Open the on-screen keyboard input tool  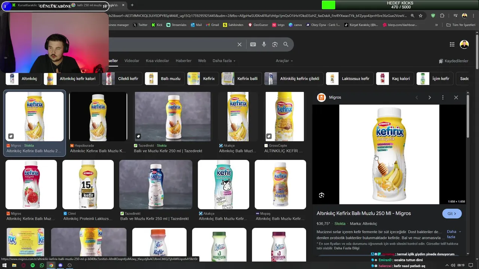253,44
